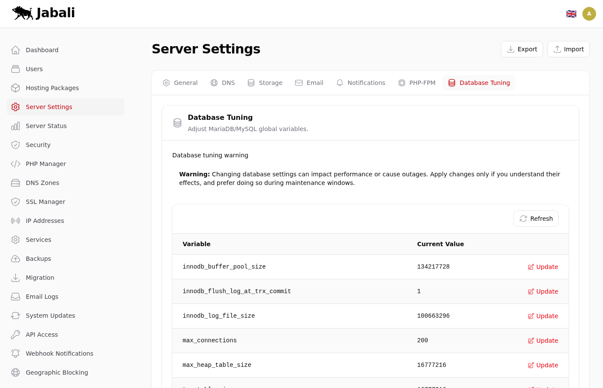Click the API Access key icon
603x388 pixels.
[16, 335]
